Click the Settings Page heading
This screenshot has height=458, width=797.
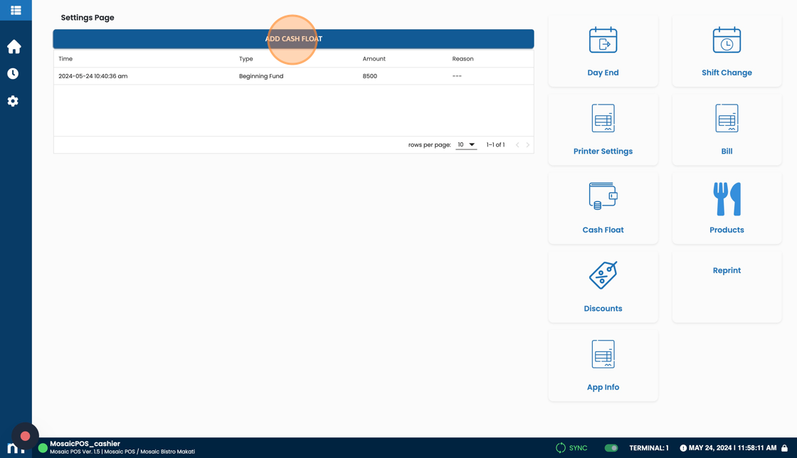[x=88, y=18]
